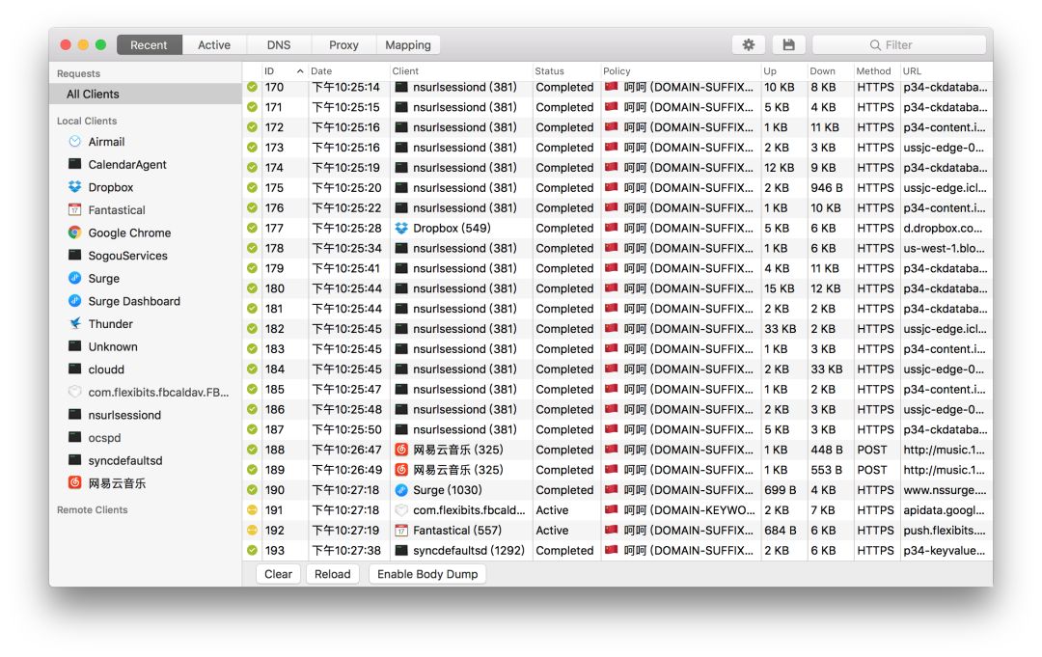Click the green status icon of request 170
Viewport: 1042px width, 657px height.
[252, 87]
